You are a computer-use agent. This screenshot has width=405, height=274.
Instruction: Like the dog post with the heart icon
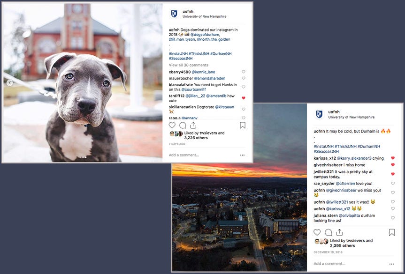tap(172, 125)
